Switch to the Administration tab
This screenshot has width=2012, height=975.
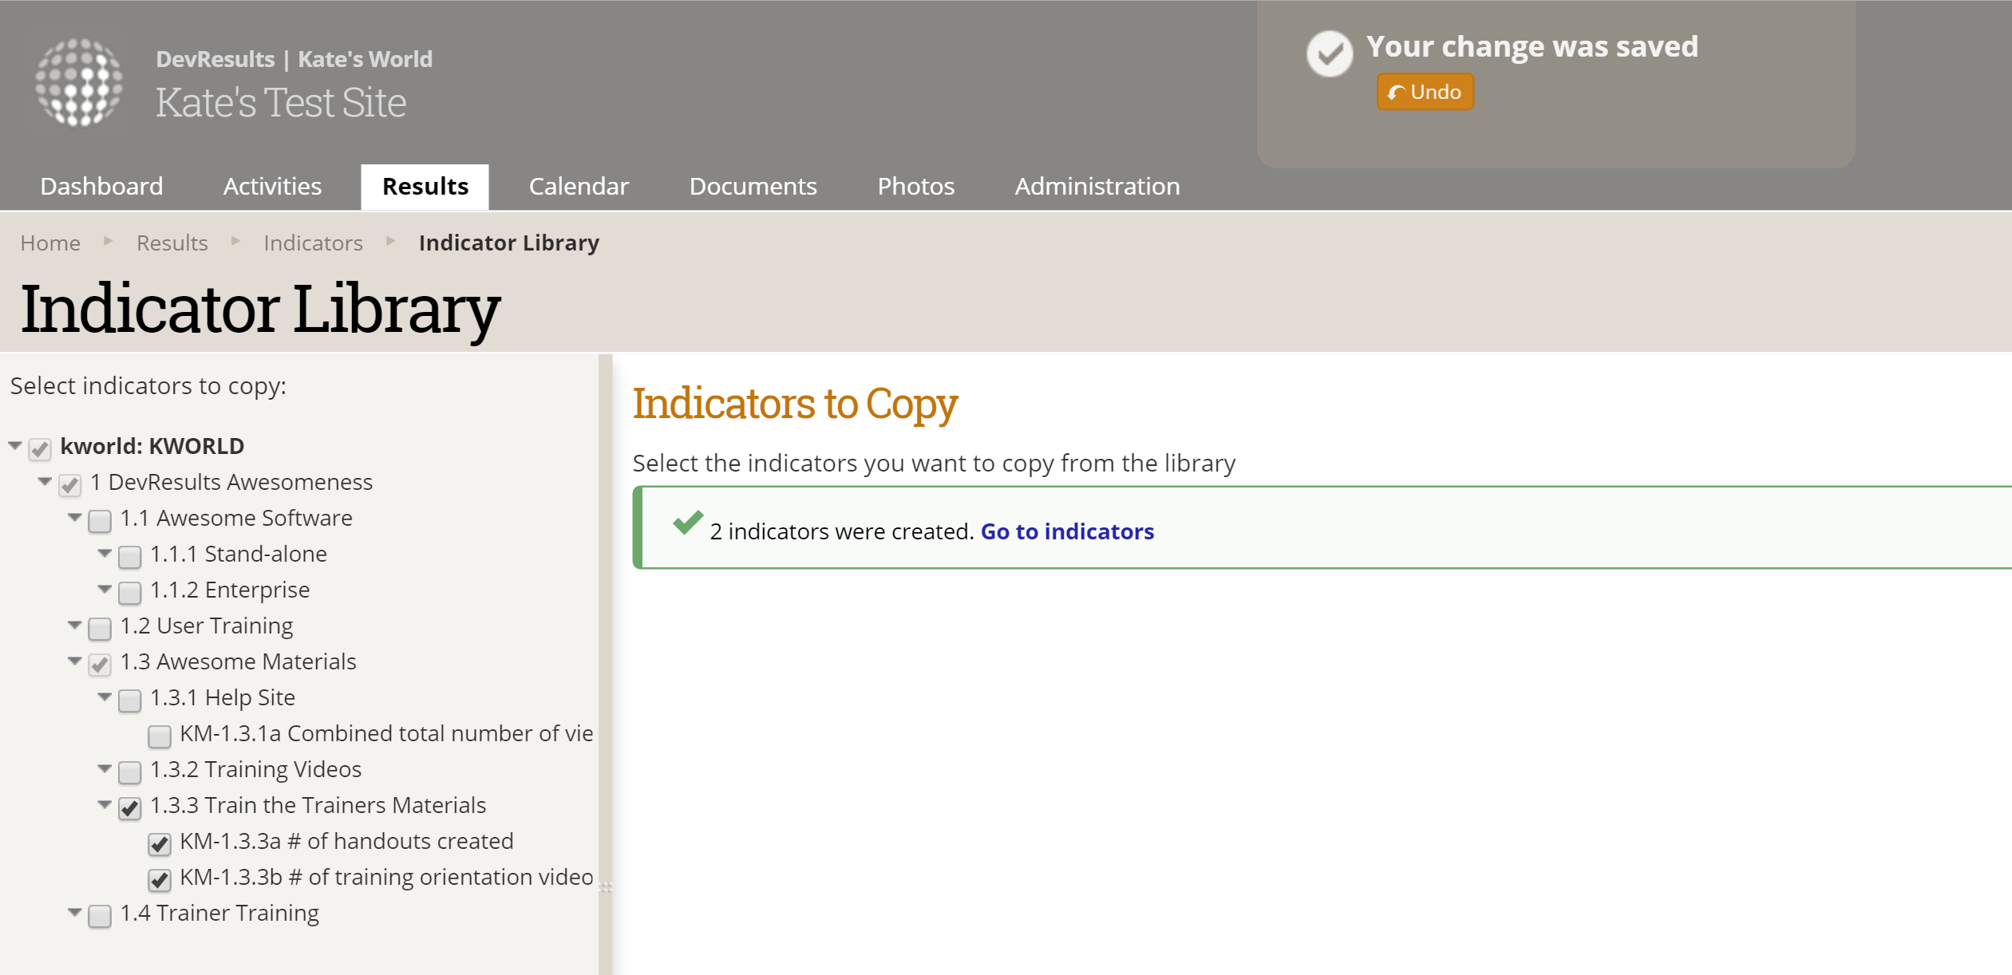pyautogui.click(x=1097, y=186)
